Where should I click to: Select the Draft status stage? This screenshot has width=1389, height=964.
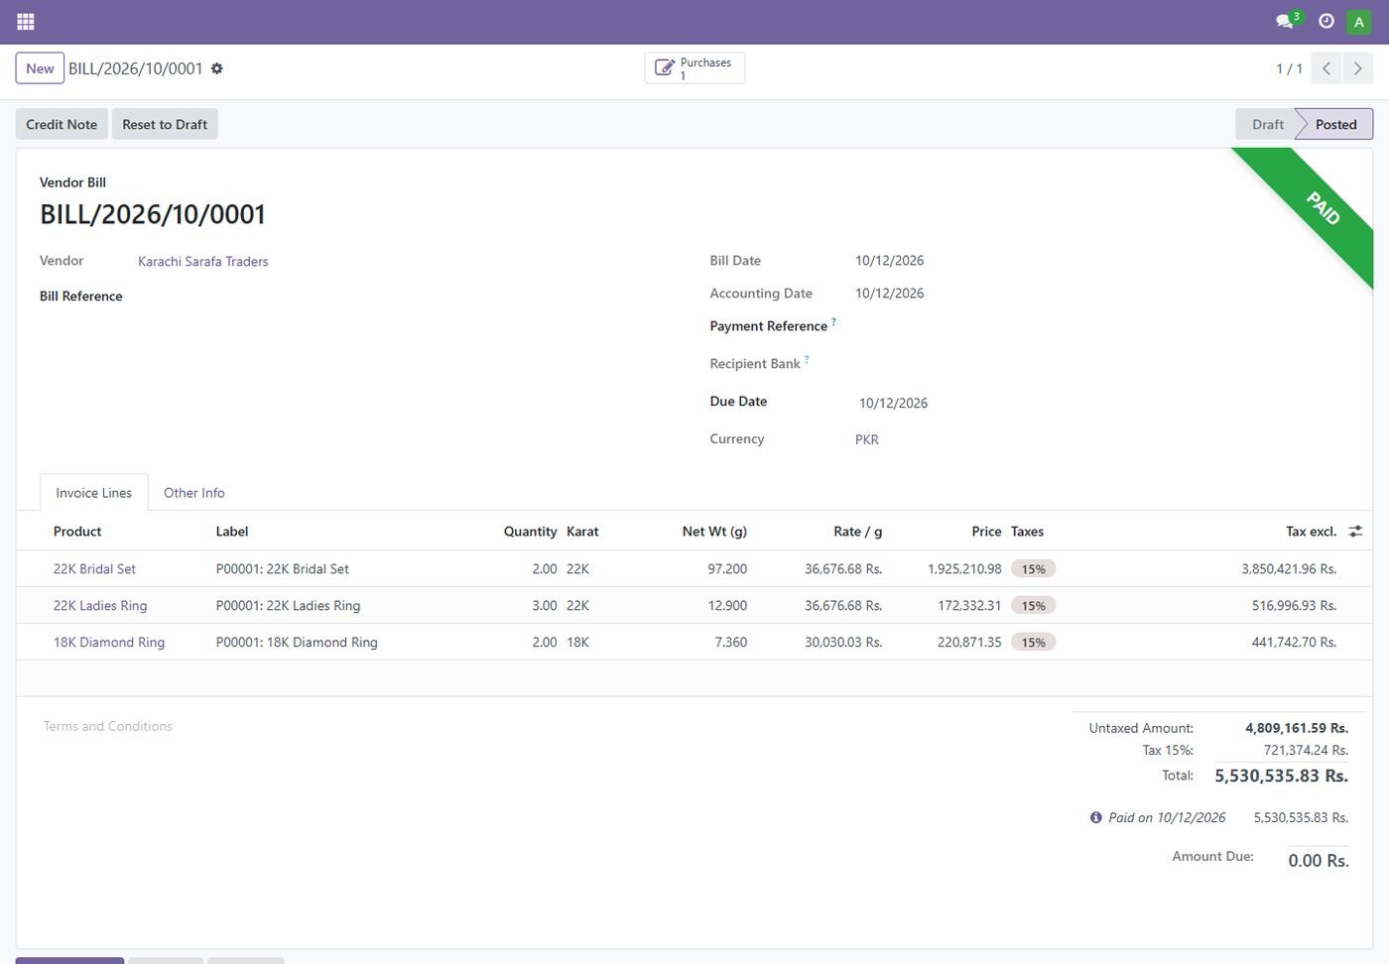[x=1267, y=124]
